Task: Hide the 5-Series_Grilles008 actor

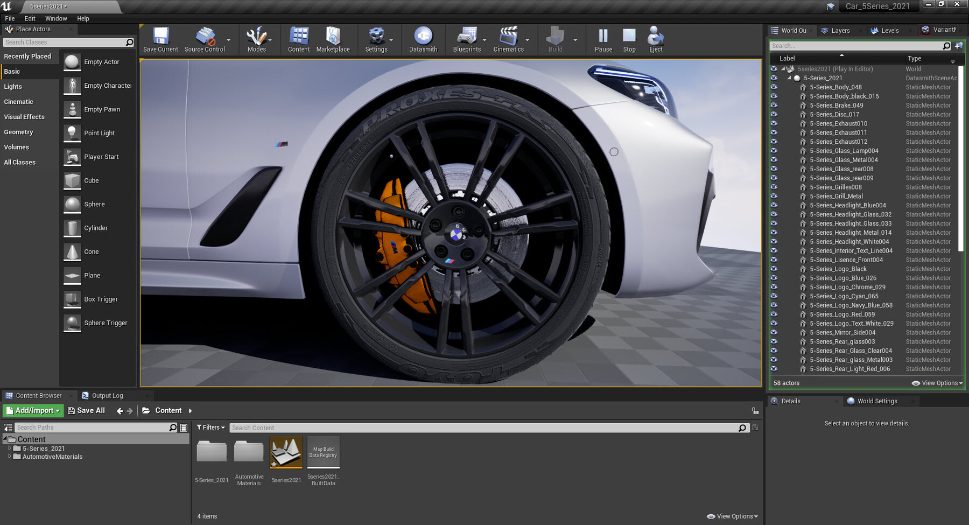Action: tap(774, 187)
